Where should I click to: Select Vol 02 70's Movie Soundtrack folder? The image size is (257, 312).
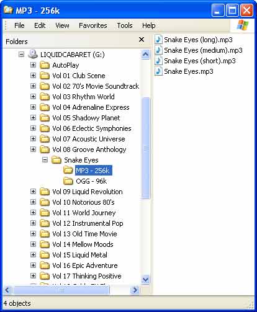click(96, 86)
